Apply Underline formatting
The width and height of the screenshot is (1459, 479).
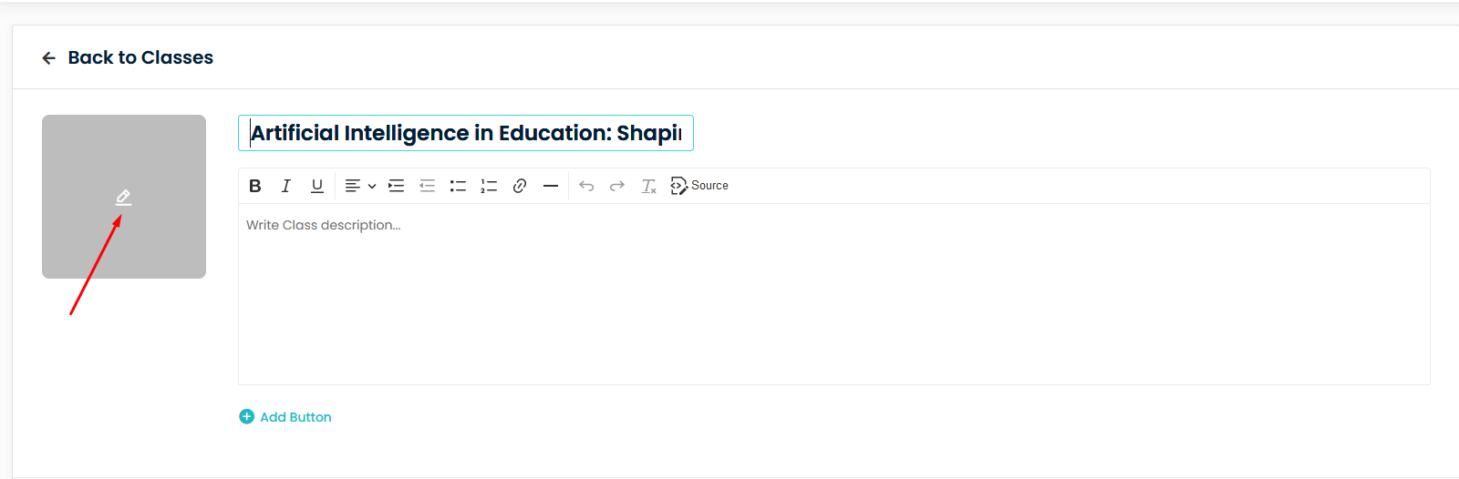click(x=317, y=186)
